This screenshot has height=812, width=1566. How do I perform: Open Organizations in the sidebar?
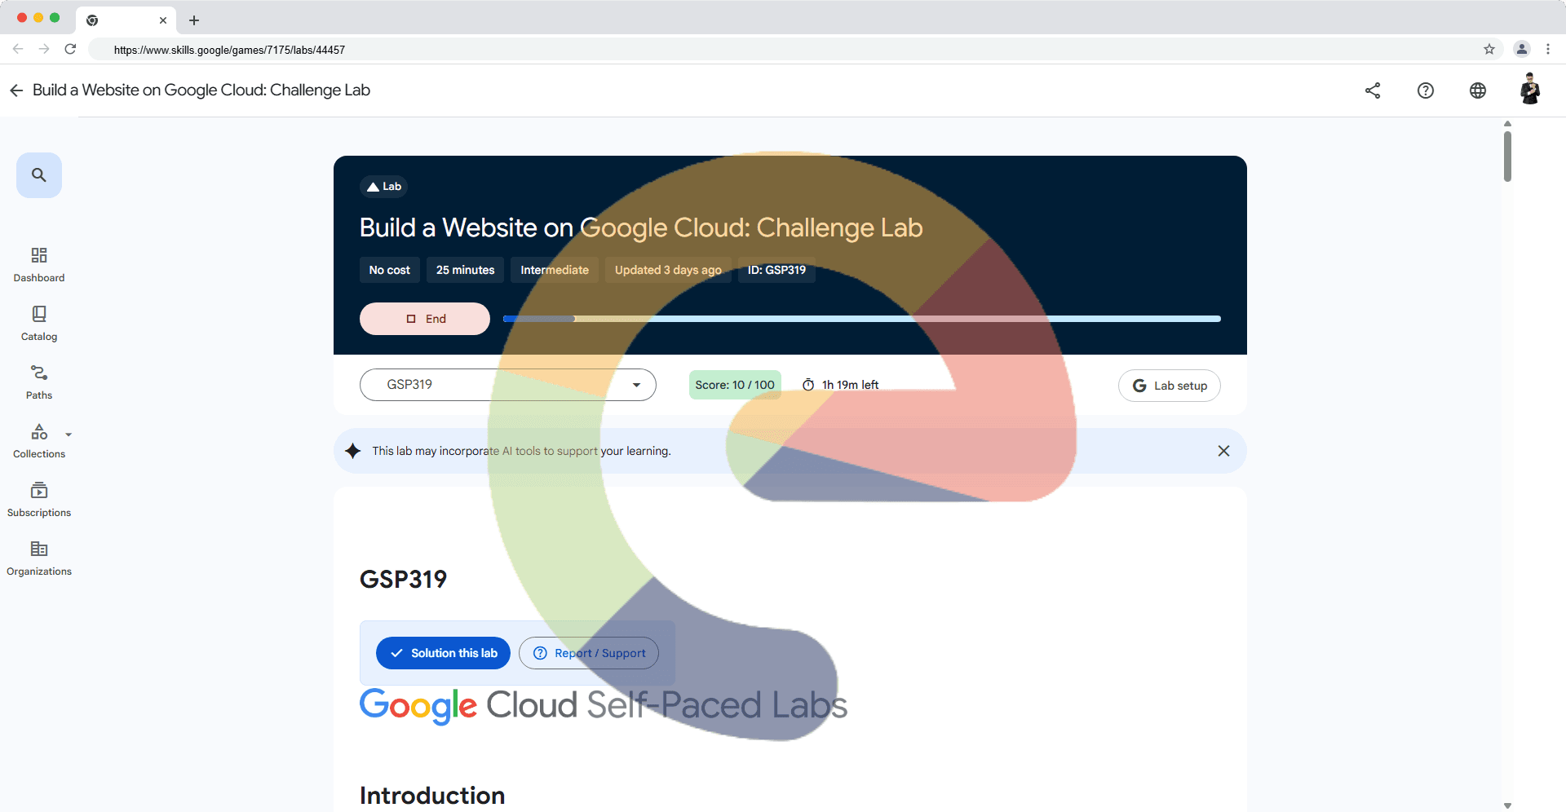click(x=39, y=558)
